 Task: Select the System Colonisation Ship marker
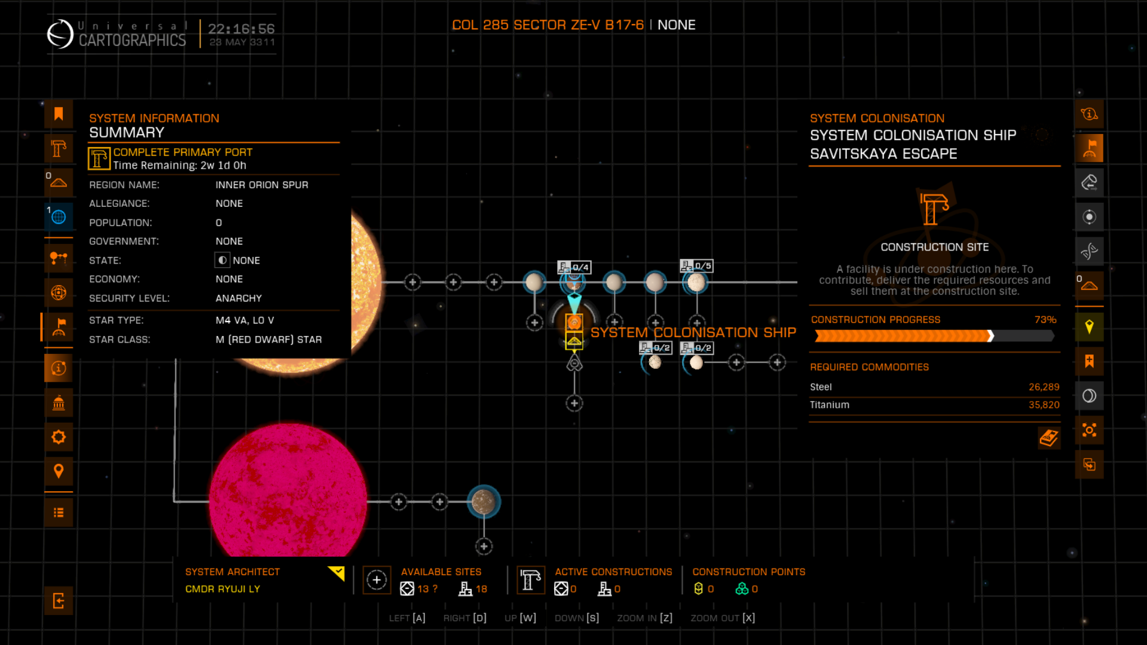click(574, 323)
